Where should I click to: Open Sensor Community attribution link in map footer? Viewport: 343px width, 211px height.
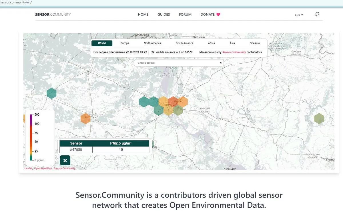[65, 168]
